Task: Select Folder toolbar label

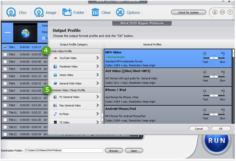Action: (x=79, y=13)
